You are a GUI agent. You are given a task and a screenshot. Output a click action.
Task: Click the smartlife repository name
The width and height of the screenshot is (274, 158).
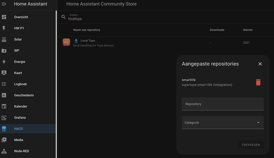pos(189,80)
